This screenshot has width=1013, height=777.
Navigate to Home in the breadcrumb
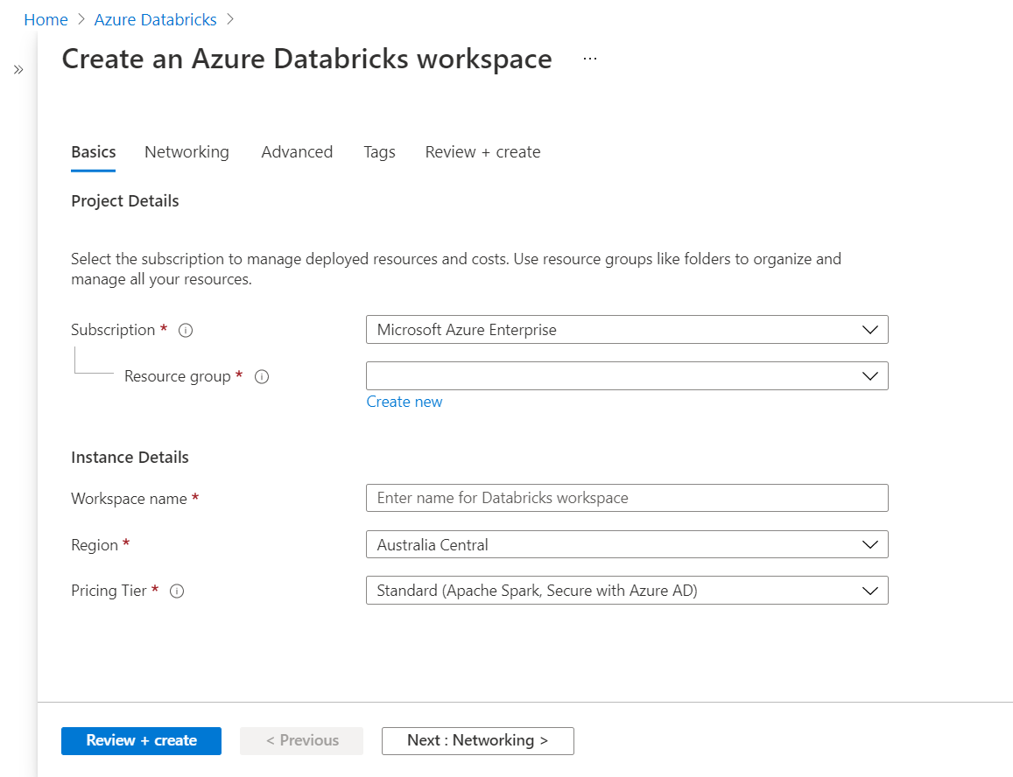coord(46,19)
